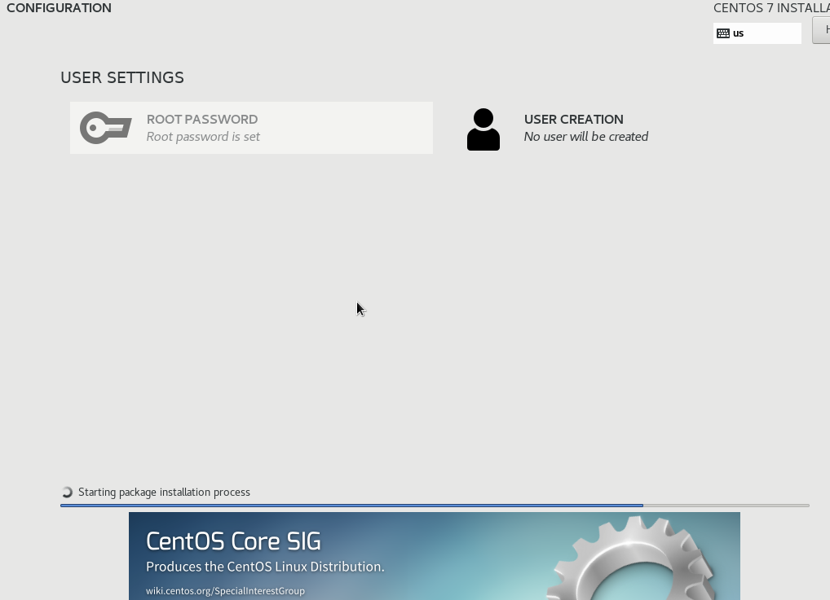
Task: Click the CentOS Core SIG banner
Action: [434, 555]
